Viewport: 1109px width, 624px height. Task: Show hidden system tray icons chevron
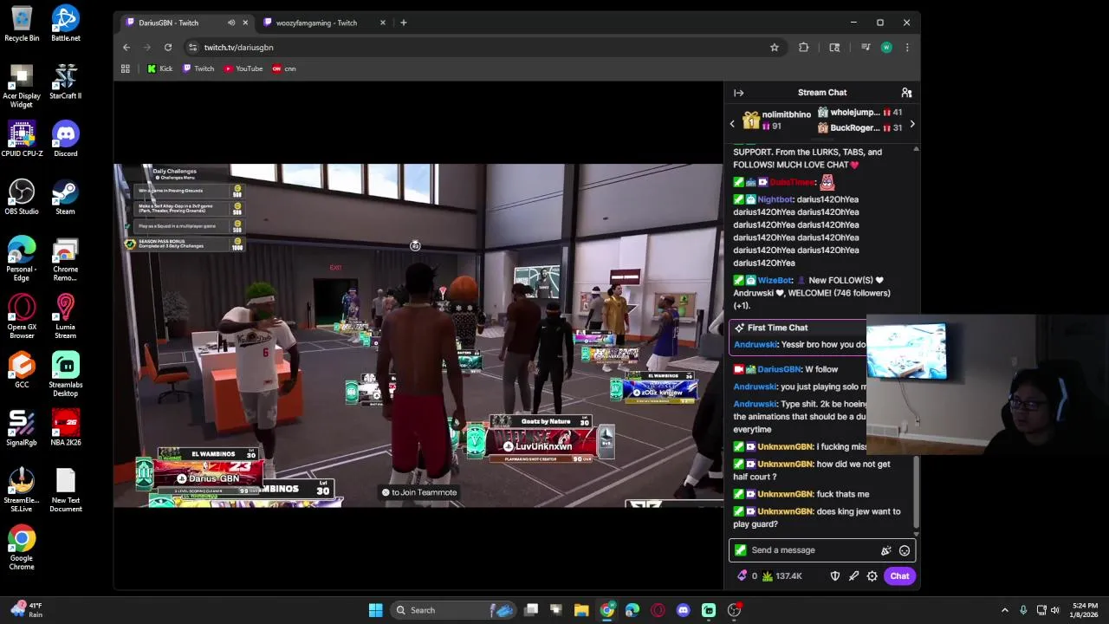1005,610
